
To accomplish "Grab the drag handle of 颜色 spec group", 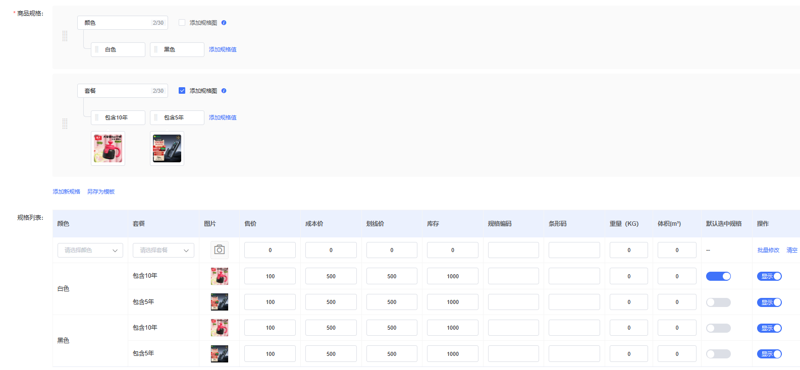I will tap(65, 36).
